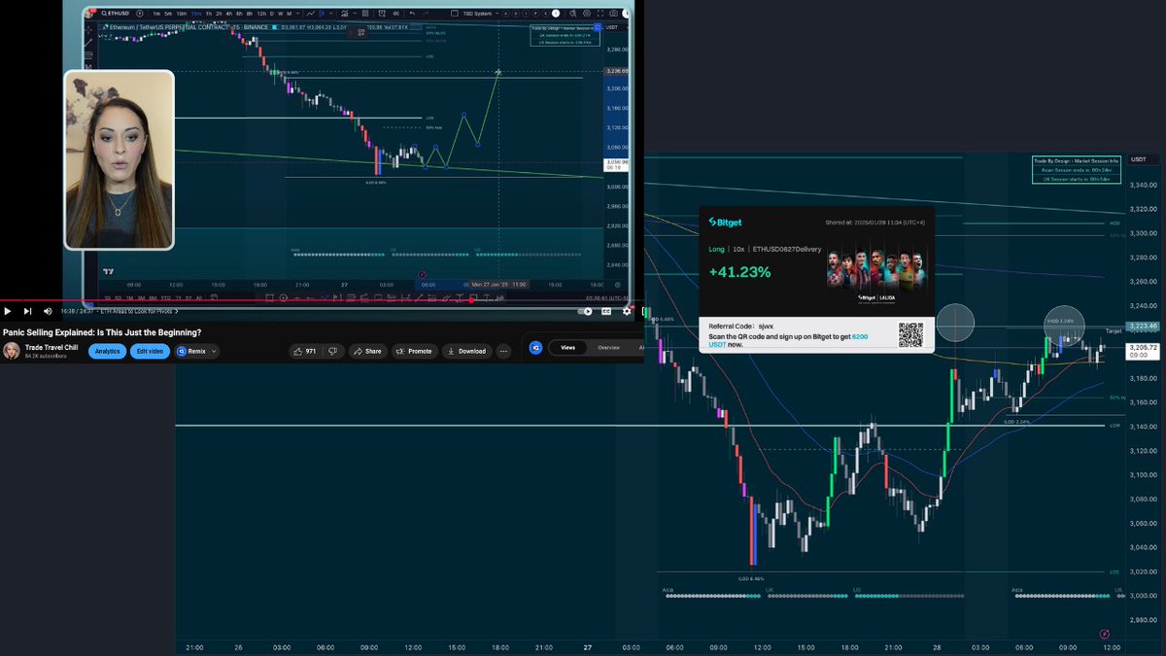This screenshot has height=656, width=1166.
Task: Click the circular icon above the bottom-right time axis
Action: click(1105, 633)
